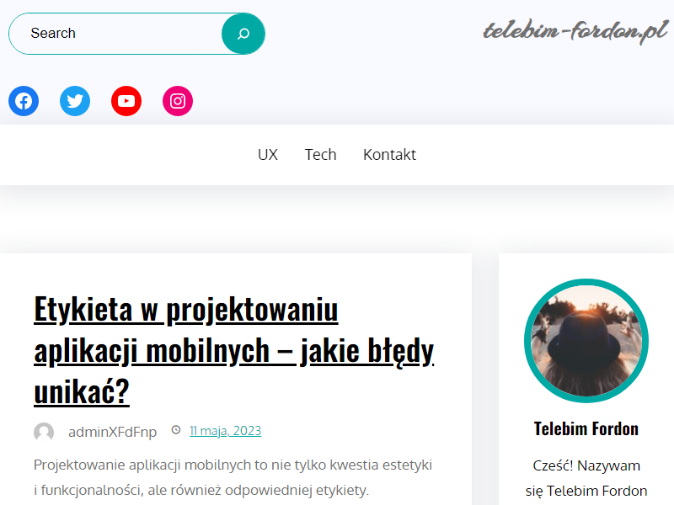Click the circular profile photo in sidebar

(586, 341)
